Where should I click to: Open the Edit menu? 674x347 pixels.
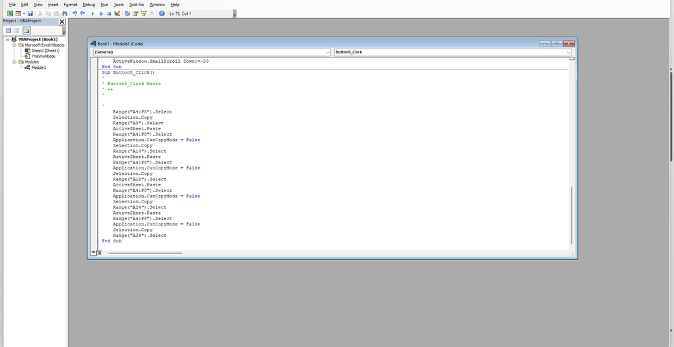point(24,5)
